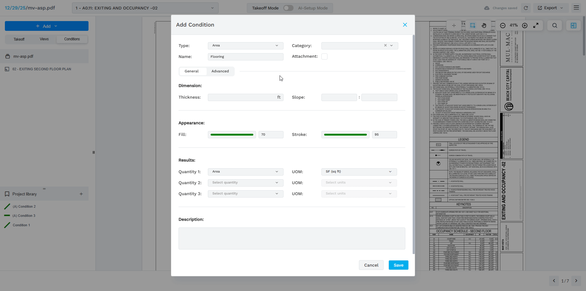The image size is (586, 291).
Task: Toggle the split panel layout icon
Action: pos(573,26)
